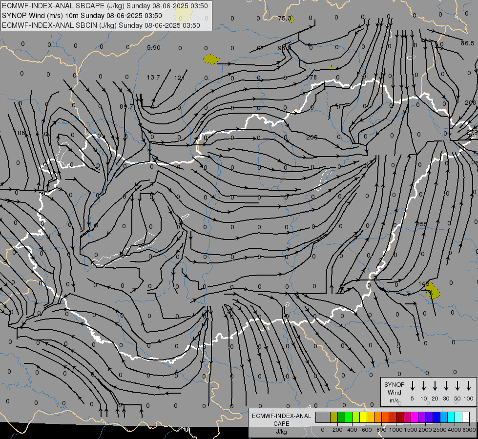This screenshot has width=478, height=439.
Task: Click the '200' tick label in CAPE legend
Action: [x=337, y=430]
